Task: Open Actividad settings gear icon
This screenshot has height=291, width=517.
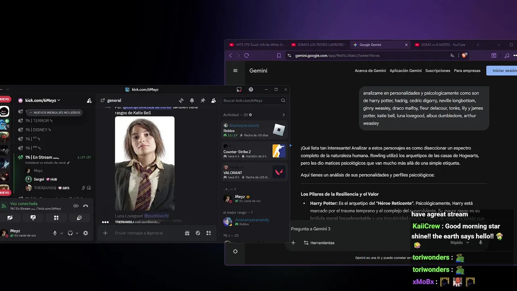Action: point(250,115)
